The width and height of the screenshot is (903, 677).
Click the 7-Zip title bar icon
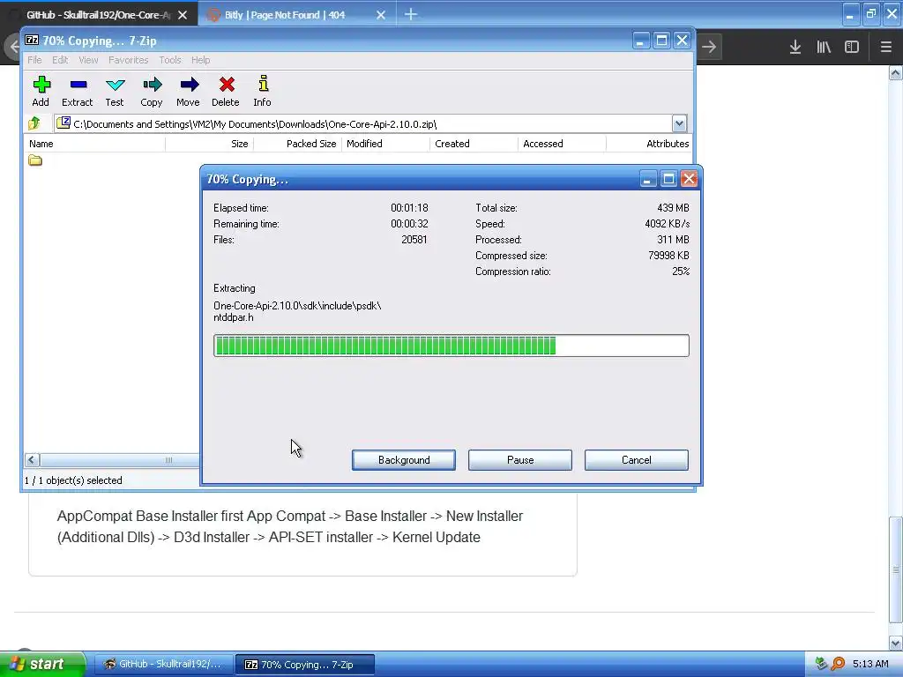32,41
